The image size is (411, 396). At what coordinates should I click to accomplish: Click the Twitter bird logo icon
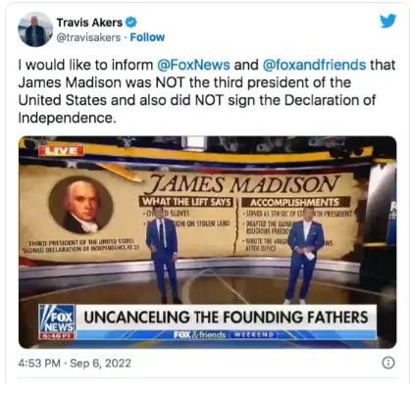[388, 21]
